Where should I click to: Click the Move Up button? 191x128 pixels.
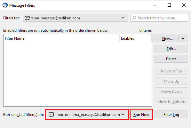point(171,81)
